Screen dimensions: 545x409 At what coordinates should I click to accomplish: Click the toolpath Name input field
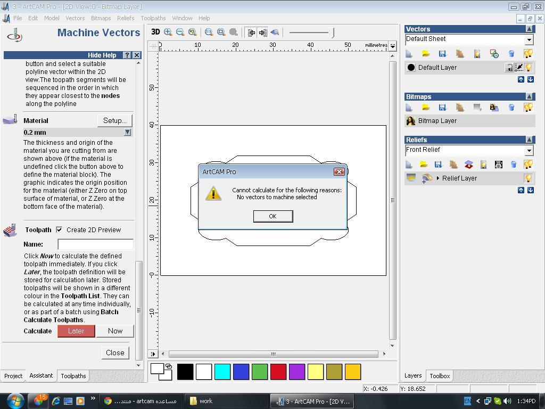pyautogui.click(x=95, y=244)
